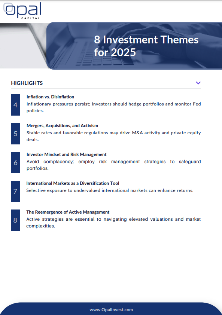
Task: Click the 'Avoid complacency' description text
Action: [113, 165]
